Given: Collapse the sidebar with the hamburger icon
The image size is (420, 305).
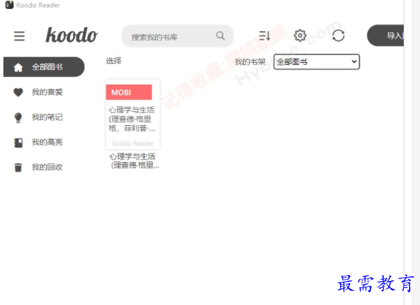Looking at the screenshot, I should [x=19, y=36].
